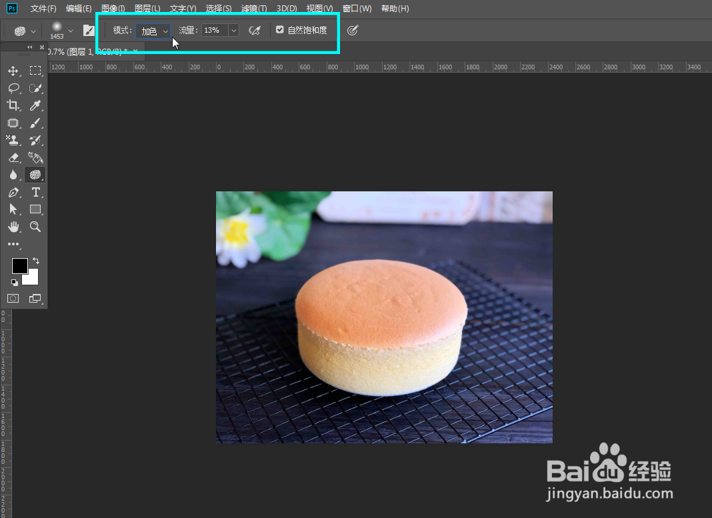Open the 3D(D) menu

click(x=287, y=9)
